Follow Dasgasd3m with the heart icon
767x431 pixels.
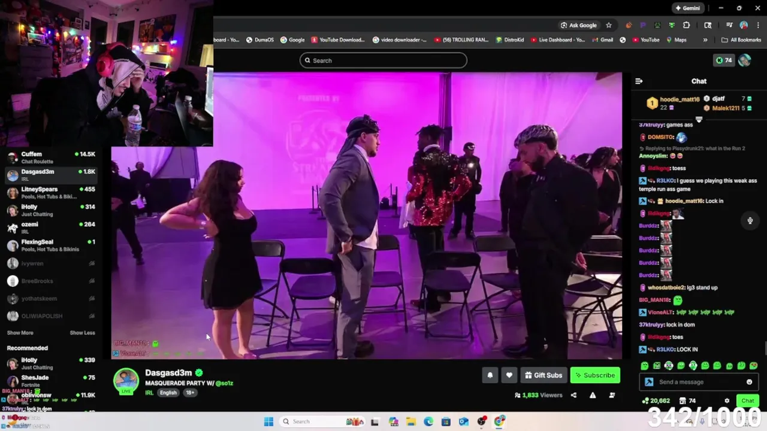coord(509,375)
